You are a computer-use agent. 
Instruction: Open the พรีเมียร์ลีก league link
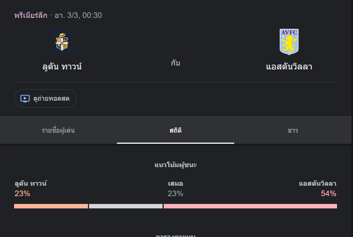[31, 16]
